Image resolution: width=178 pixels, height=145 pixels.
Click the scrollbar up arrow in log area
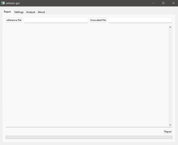pyautogui.click(x=170, y=27)
